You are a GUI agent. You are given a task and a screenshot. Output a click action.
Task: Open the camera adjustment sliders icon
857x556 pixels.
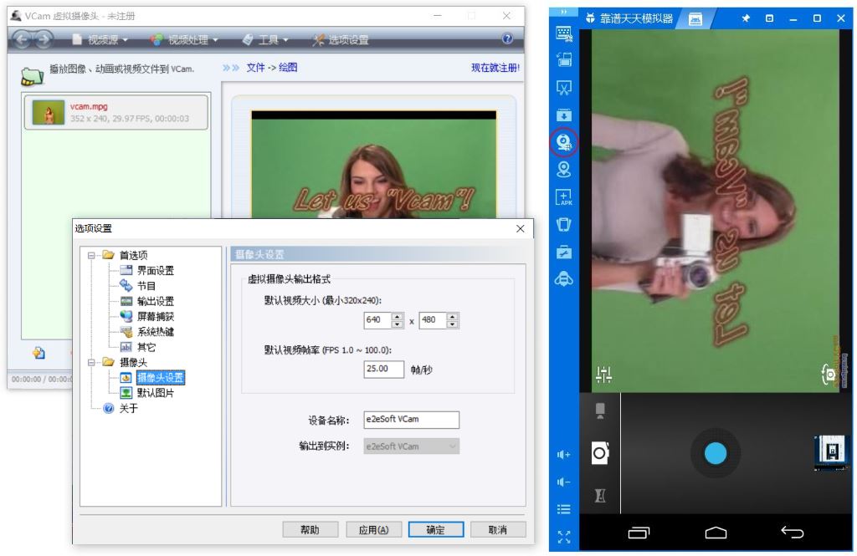(x=603, y=375)
